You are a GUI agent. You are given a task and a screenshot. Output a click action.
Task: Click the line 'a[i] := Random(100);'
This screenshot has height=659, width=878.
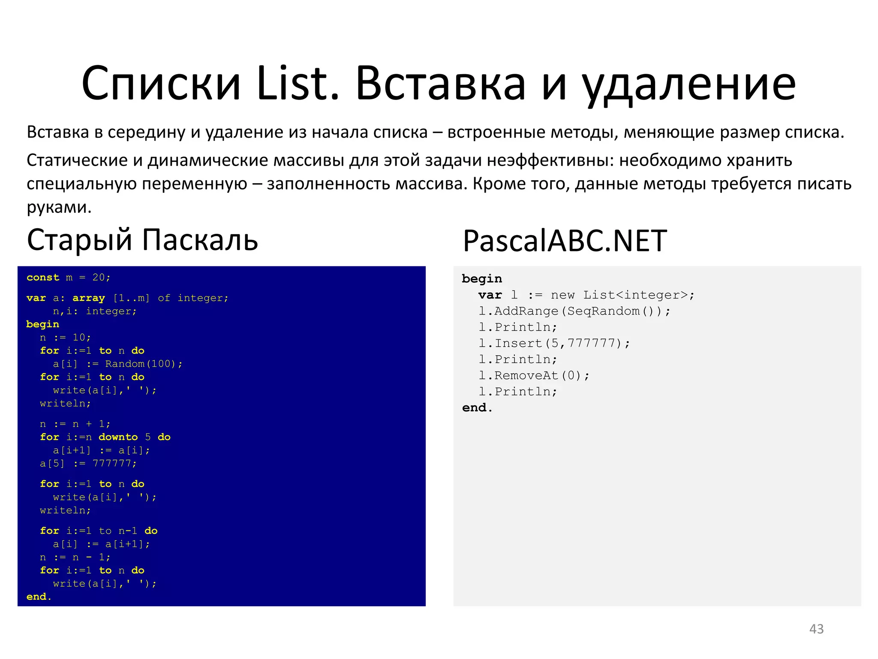[x=118, y=364]
